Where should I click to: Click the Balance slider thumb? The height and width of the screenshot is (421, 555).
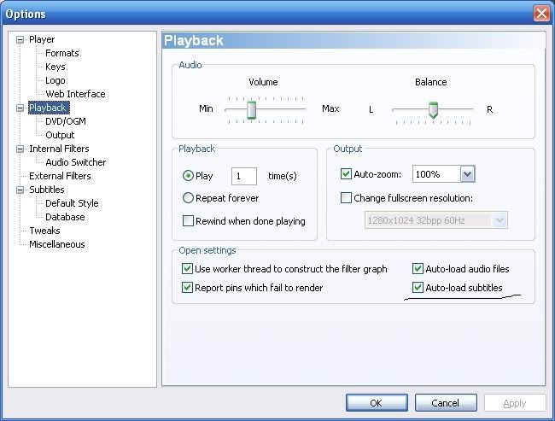coord(433,110)
